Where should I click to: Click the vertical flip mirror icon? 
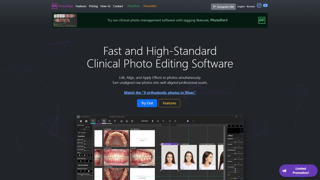pyautogui.click(x=89, y=161)
